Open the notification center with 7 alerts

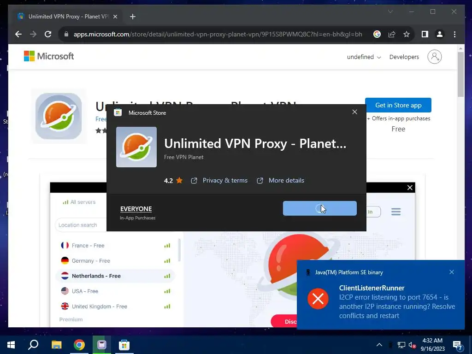(x=458, y=345)
